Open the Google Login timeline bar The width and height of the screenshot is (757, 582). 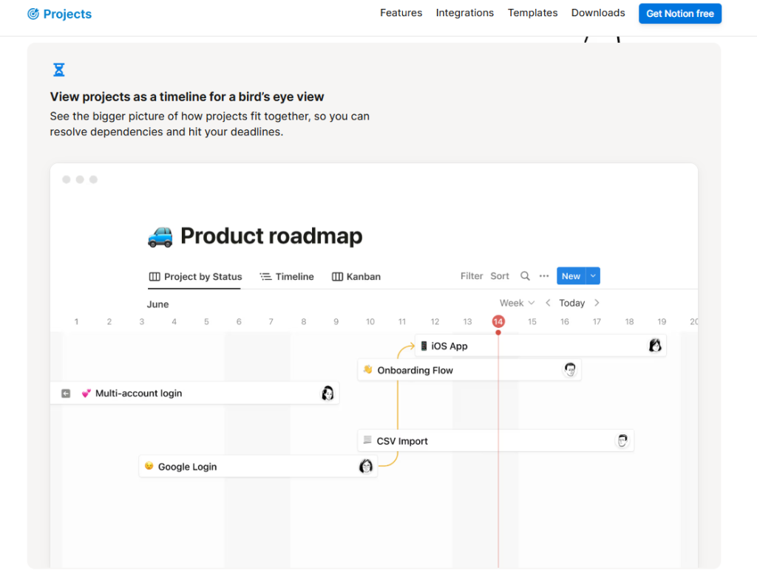click(x=258, y=466)
